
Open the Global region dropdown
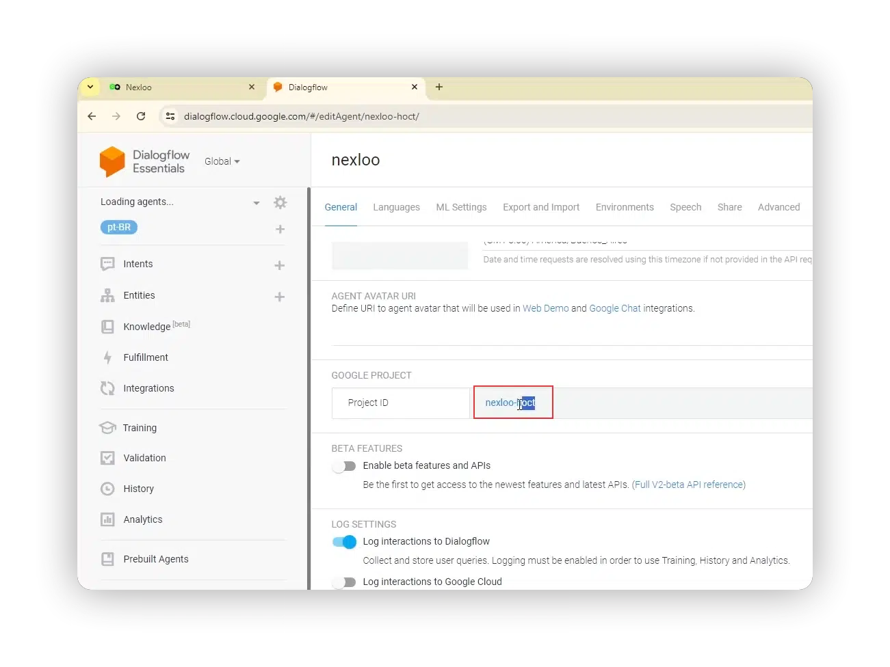(222, 161)
